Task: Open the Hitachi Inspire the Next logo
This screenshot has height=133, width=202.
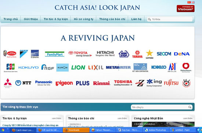Action: (x=105, y=54)
